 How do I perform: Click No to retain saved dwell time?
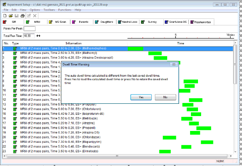click(x=165, y=97)
